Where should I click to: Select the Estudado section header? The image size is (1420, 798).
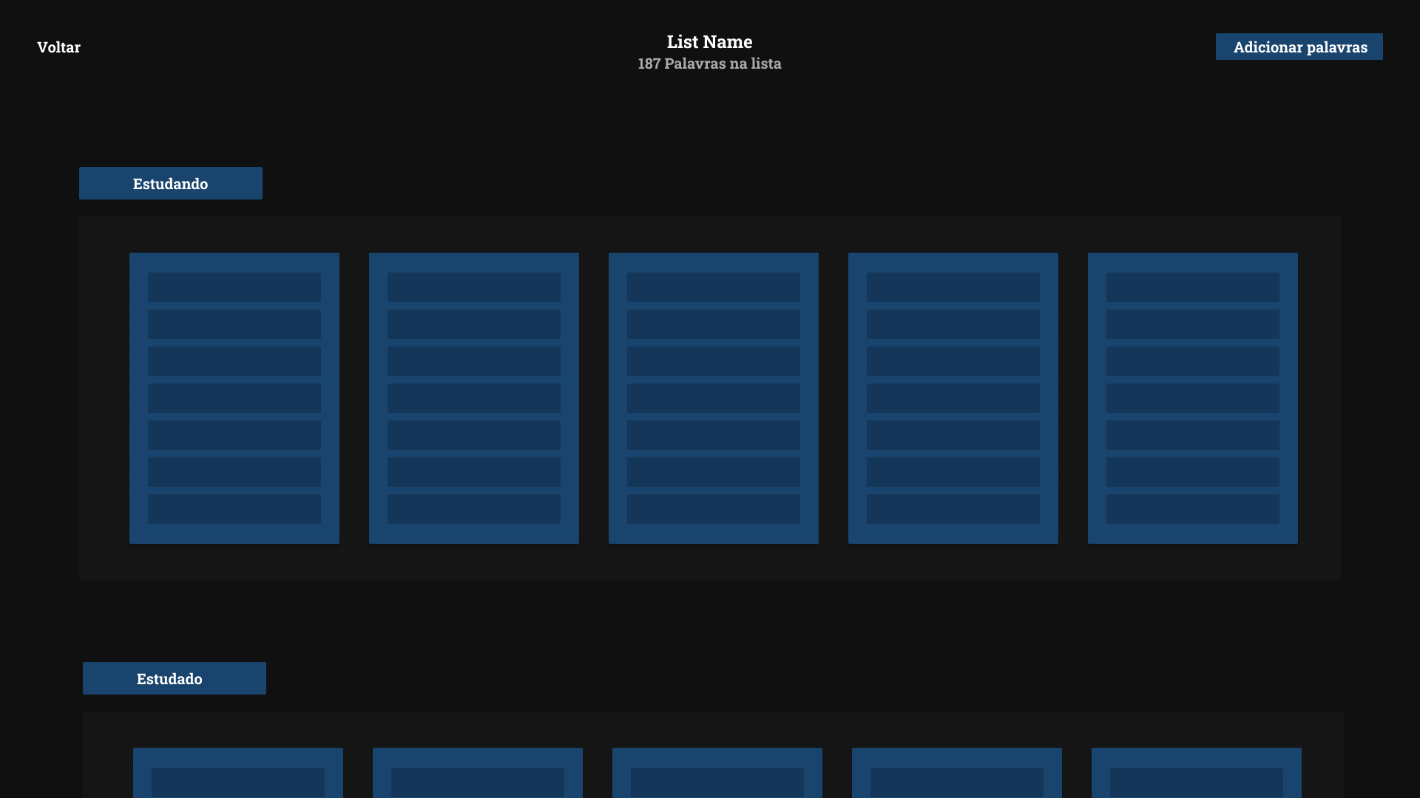174,678
